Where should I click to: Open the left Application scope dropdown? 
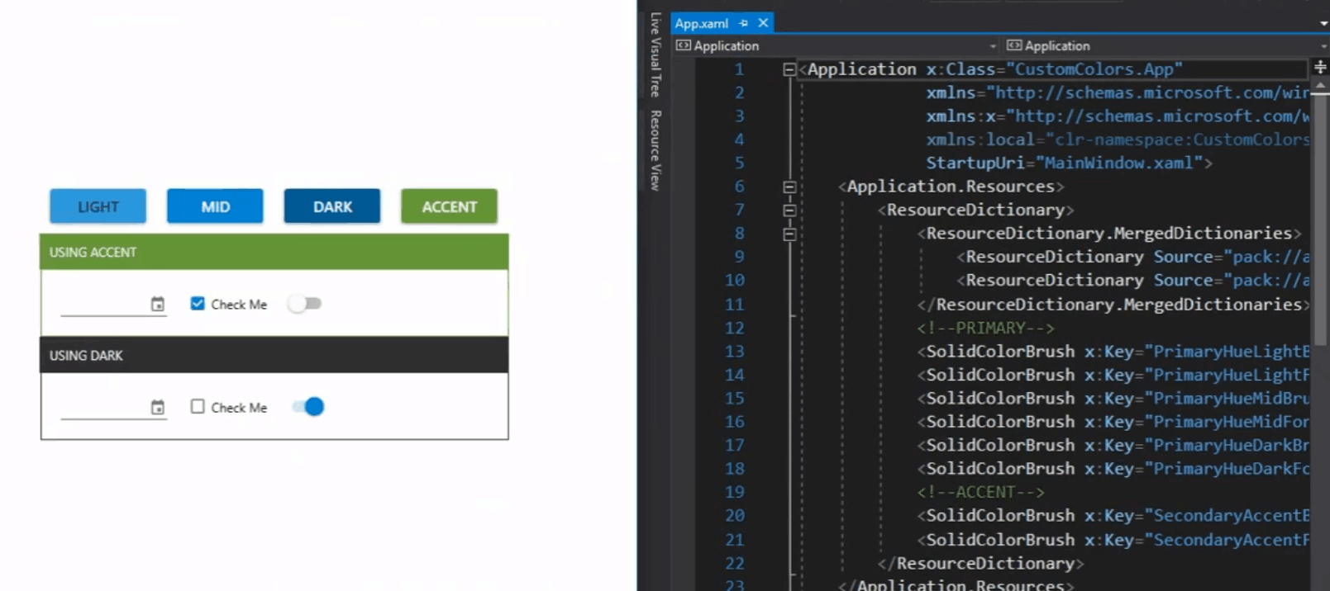(x=837, y=46)
